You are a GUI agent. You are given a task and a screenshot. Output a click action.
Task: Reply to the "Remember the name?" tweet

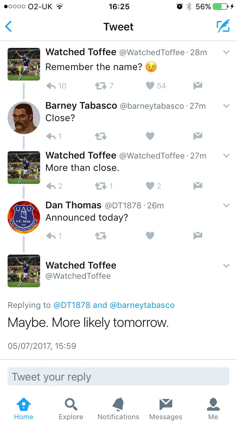[51, 86]
